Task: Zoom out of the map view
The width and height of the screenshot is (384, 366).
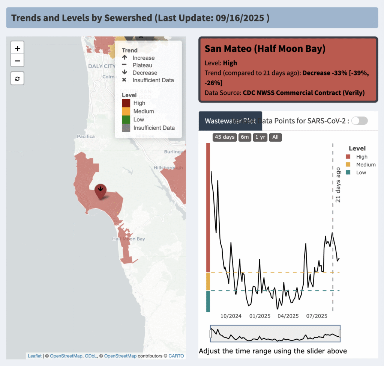Action: click(x=17, y=60)
